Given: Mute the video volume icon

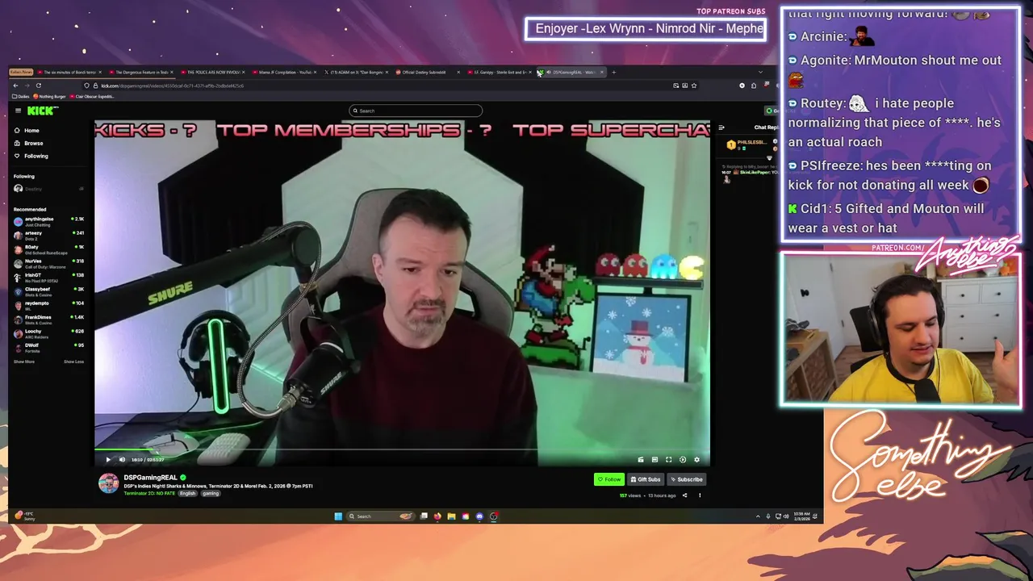Looking at the screenshot, I should [x=122, y=460].
